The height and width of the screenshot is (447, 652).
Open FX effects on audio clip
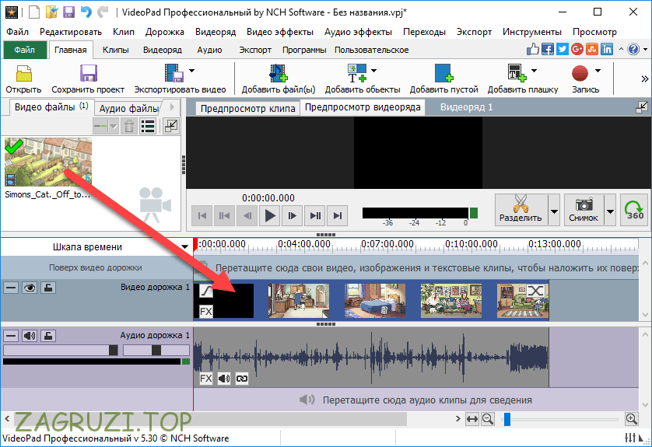[206, 379]
